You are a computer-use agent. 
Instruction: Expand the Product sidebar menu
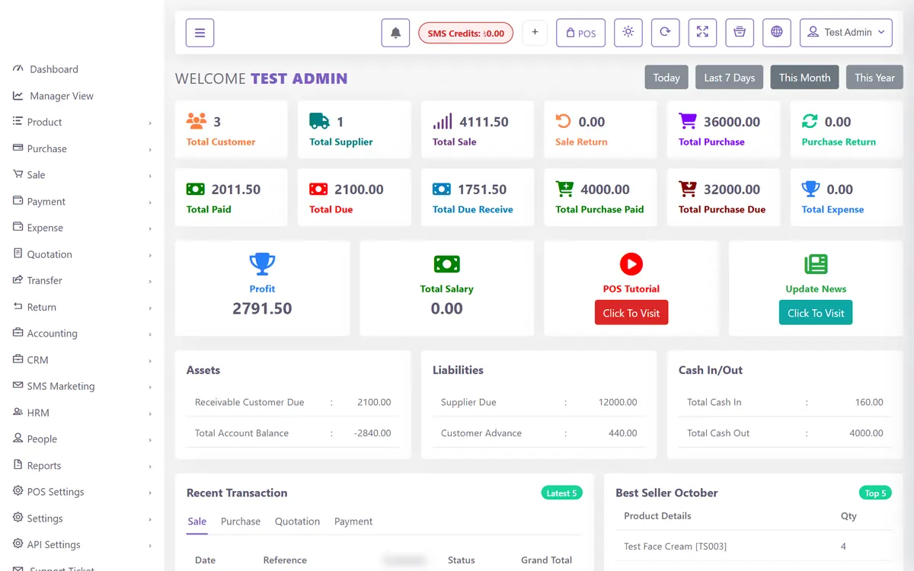point(82,122)
